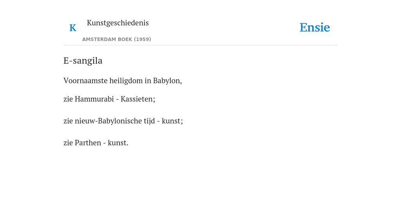Click the word Babylon in the definition
This screenshot has width=401, height=200.
167,81
